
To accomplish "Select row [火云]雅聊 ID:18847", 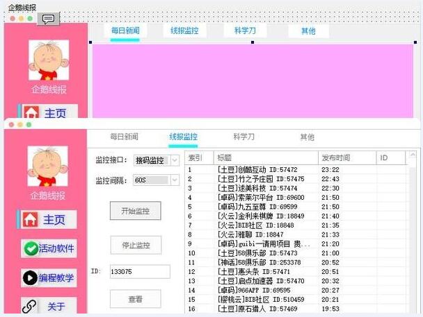I will point(297,234).
